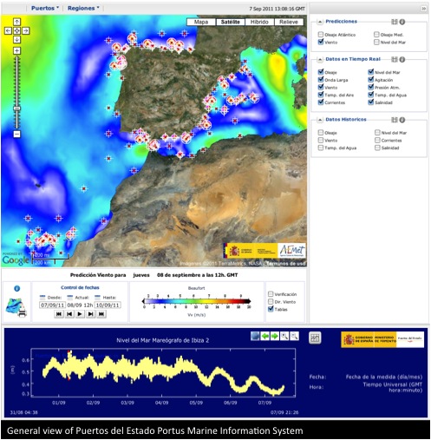
Task: Click the play button in Control de fechas
Action: click(x=80, y=314)
